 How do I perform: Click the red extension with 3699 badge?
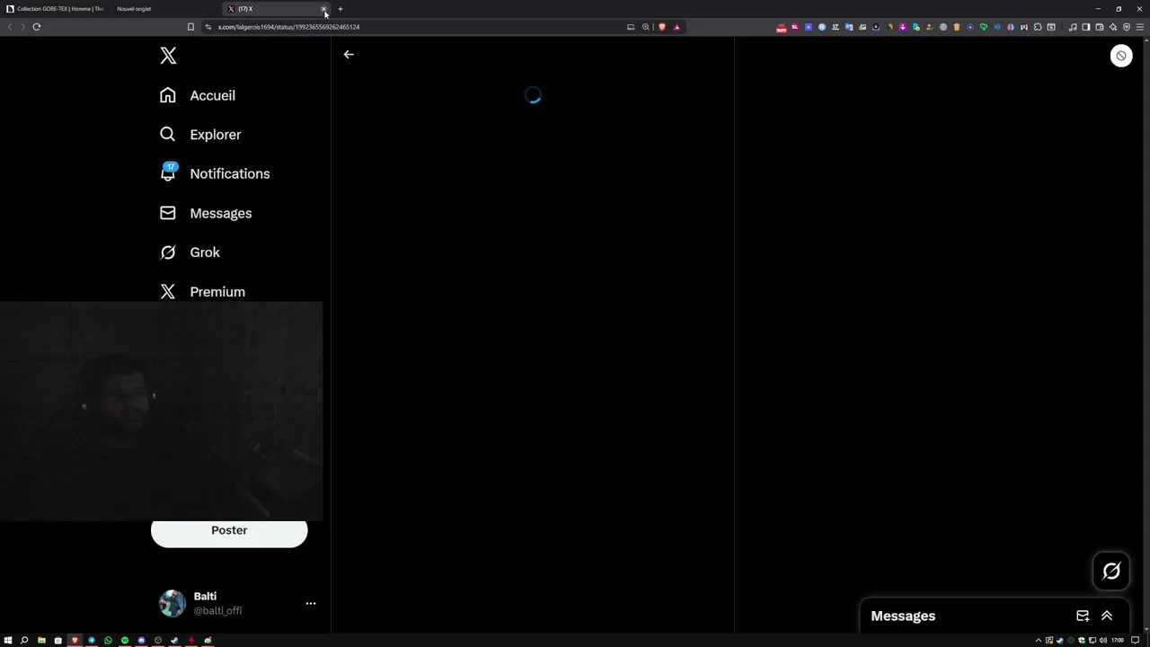[x=782, y=28]
